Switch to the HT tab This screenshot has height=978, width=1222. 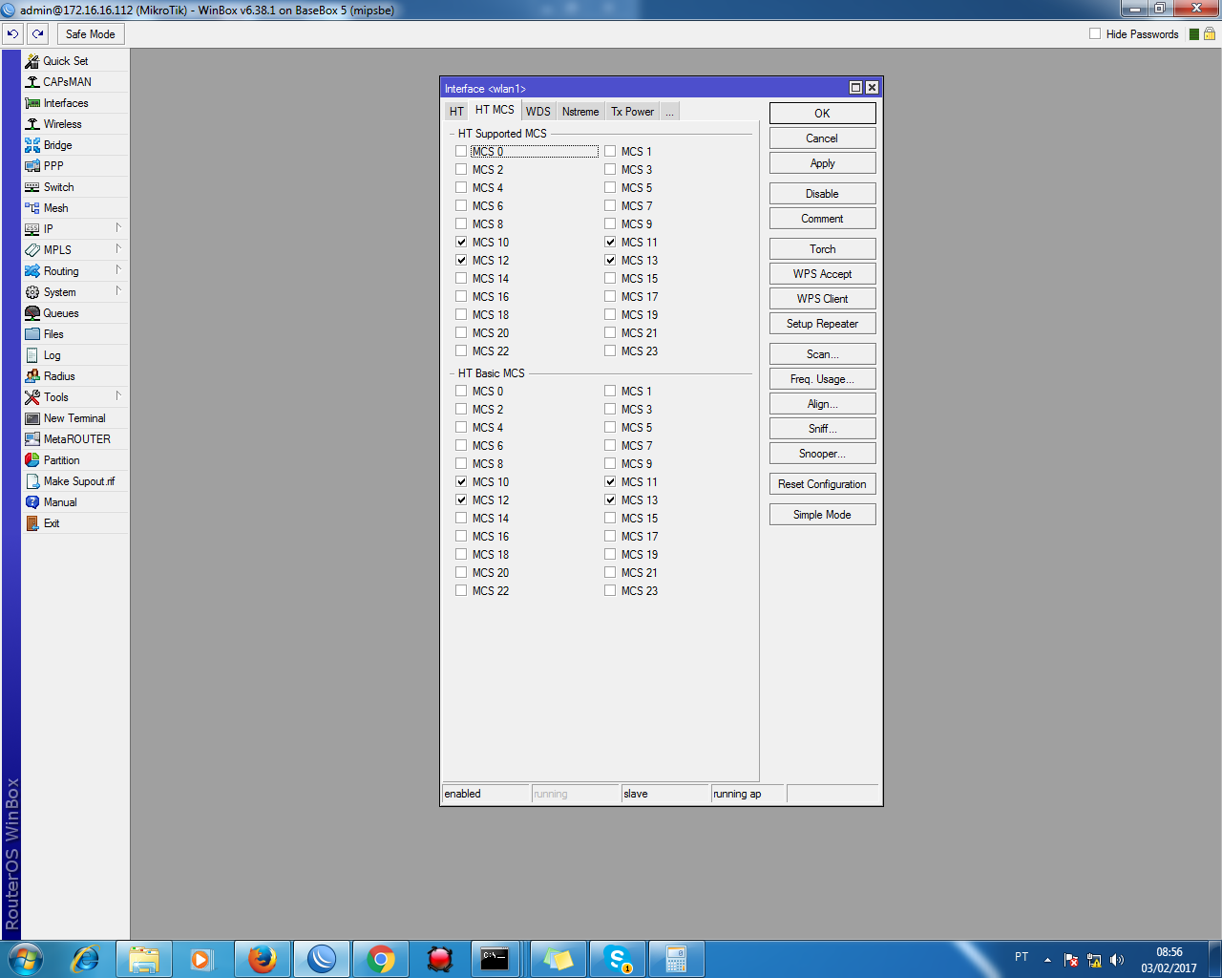point(456,112)
